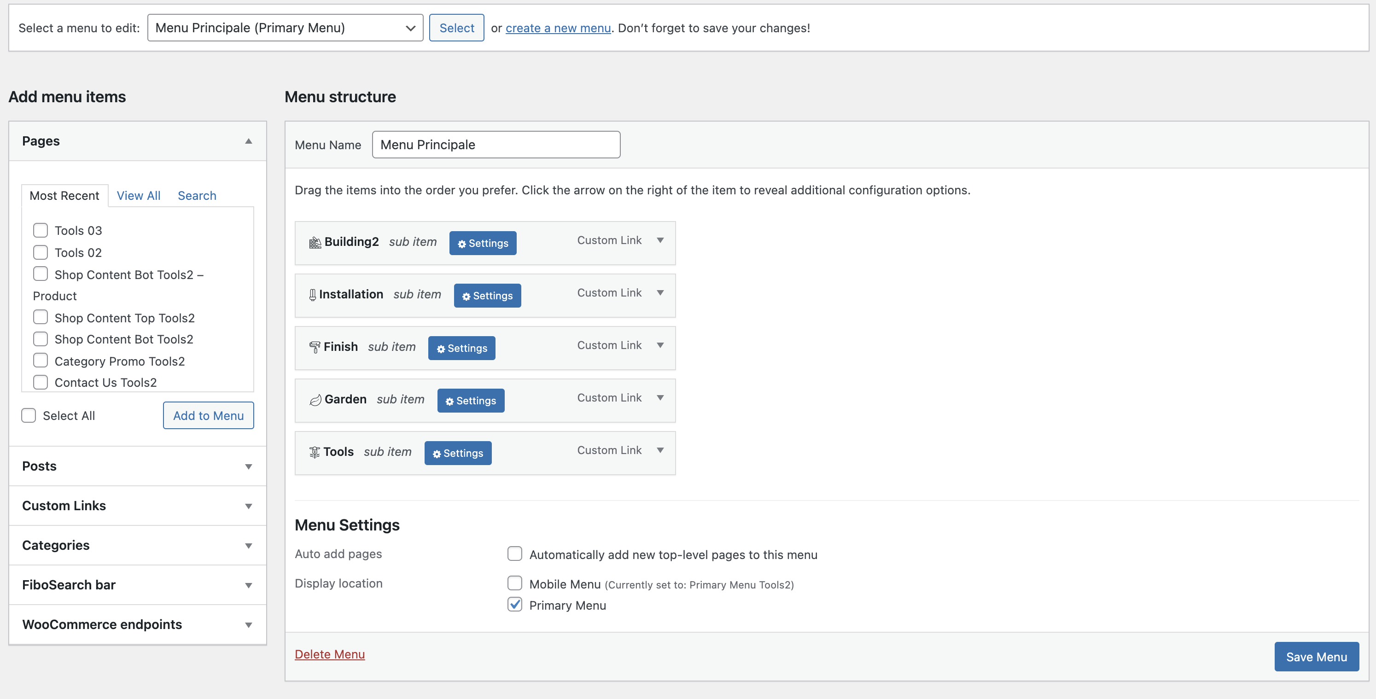Select the Shop Content Bot Tools2 checkbox
The image size is (1376, 699).
point(41,339)
